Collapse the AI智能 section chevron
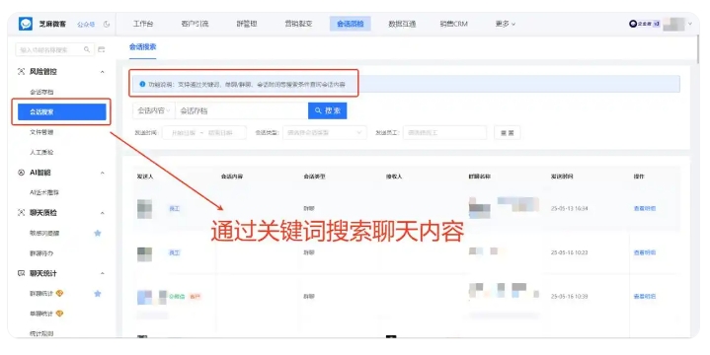 pos(103,173)
